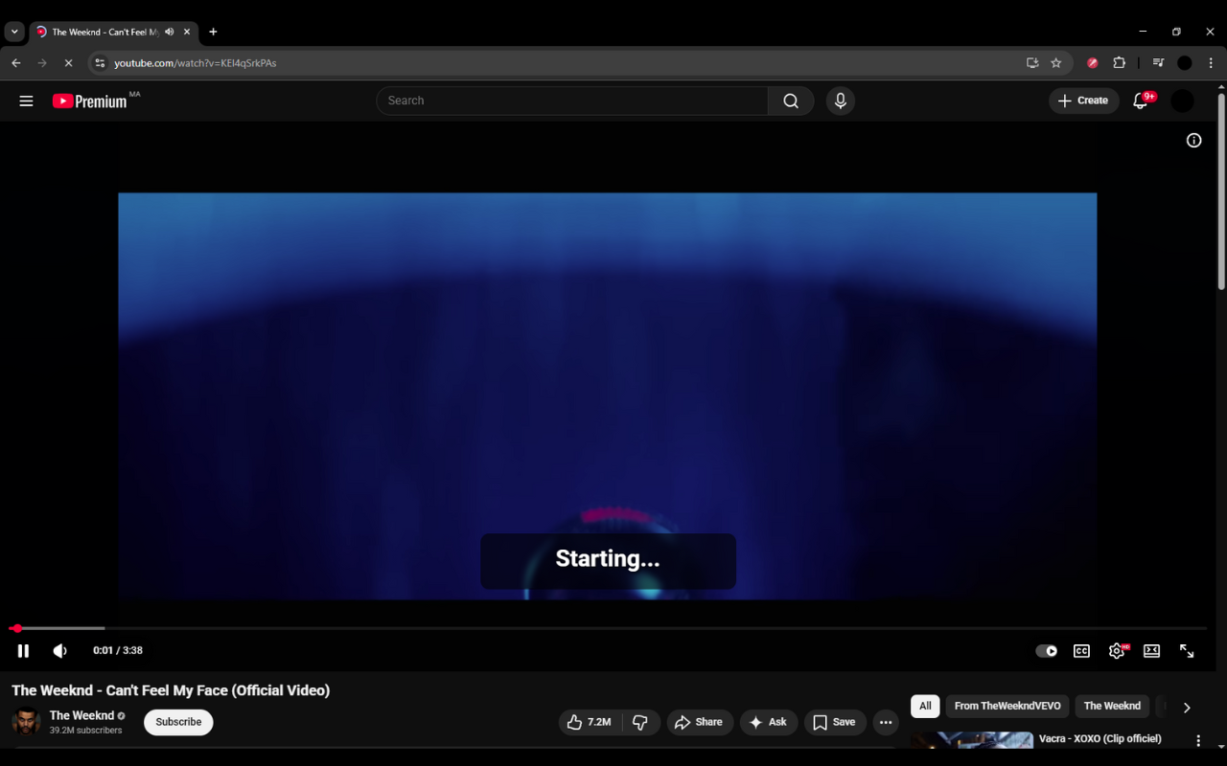Viewport: 1227px width, 766px height.
Task: Click the address bar URL
Action: [x=196, y=63]
